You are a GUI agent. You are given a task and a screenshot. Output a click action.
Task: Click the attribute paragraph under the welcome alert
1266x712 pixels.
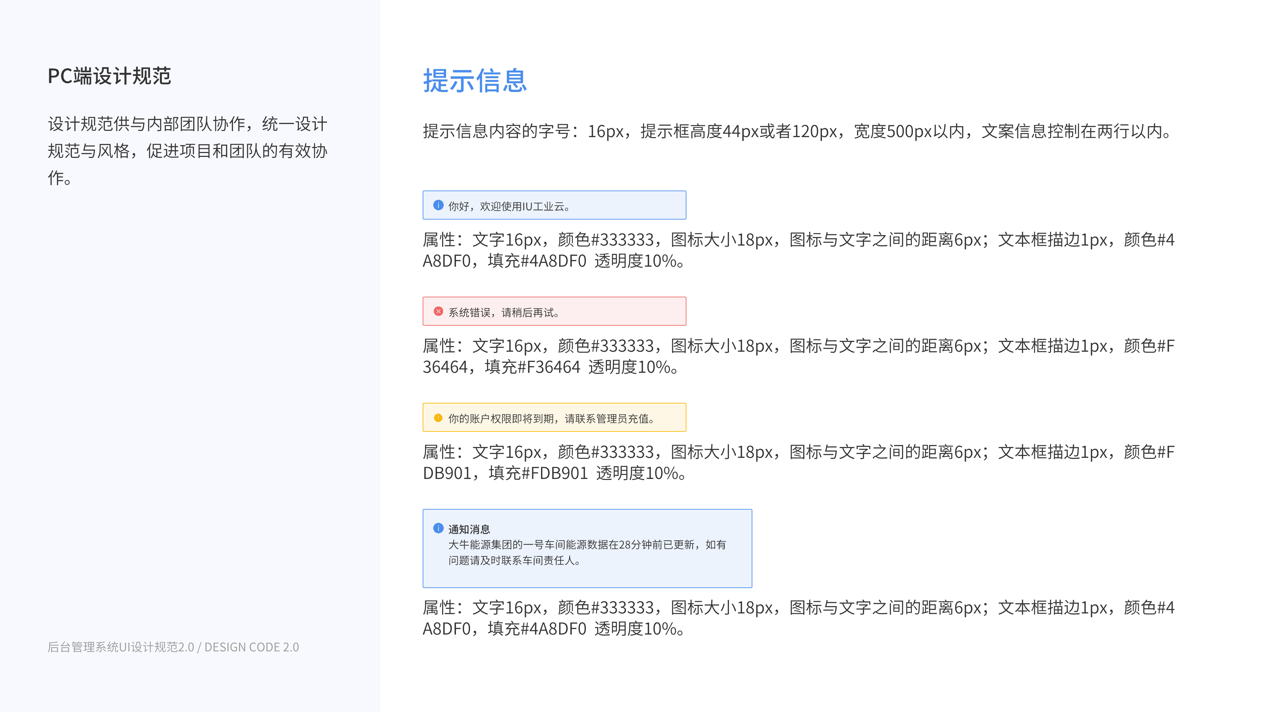[799, 250]
